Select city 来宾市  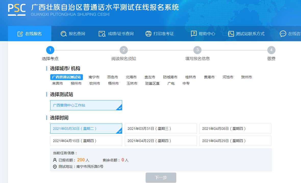(x=57, y=83)
